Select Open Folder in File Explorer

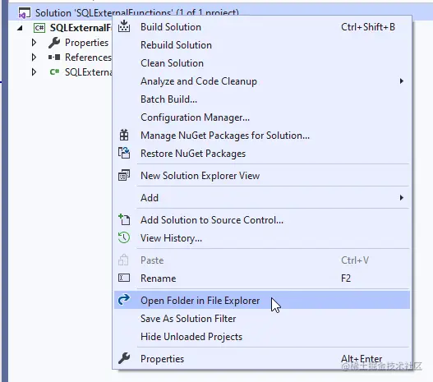click(262, 300)
